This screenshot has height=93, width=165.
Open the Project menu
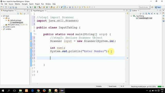coord(37,4)
